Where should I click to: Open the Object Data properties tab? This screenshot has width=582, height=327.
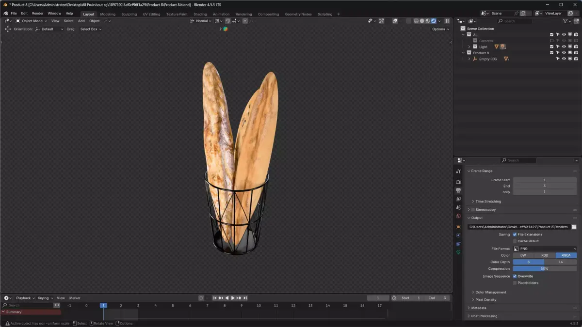[x=458, y=252]
